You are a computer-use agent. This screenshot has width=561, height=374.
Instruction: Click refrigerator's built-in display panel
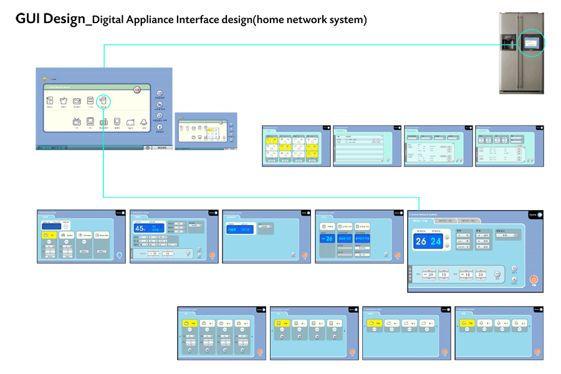[x=530, y=44]
